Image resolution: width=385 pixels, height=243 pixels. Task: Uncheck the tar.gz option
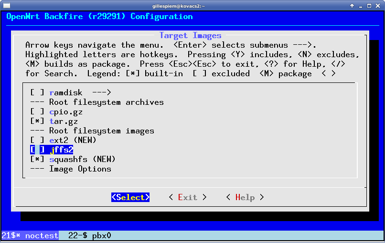click(x=37, y=121)
